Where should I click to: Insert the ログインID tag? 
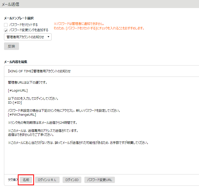point(72,180)
